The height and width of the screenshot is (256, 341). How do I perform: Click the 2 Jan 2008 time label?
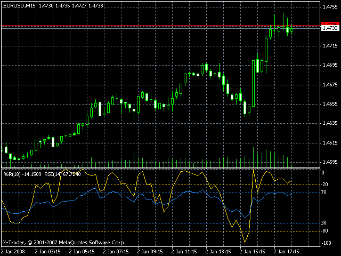(13, 252)
